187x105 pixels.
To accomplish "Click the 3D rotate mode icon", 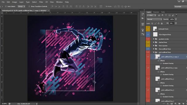I will click(x=115, y=6).
